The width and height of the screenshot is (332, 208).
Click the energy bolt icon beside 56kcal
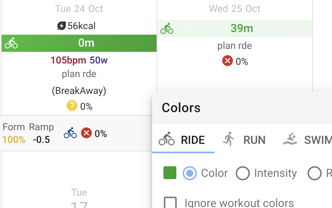coord(61,26)
